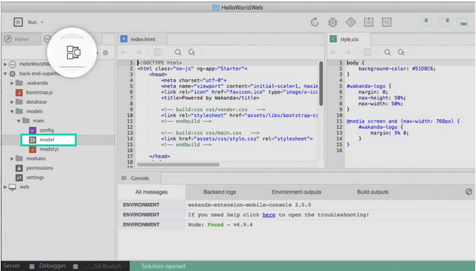Click the highlighted model designer icon
476x271 pixels.
point(73,53)
